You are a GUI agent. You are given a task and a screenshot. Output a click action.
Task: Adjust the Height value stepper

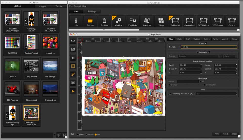[x=236, y=65]
